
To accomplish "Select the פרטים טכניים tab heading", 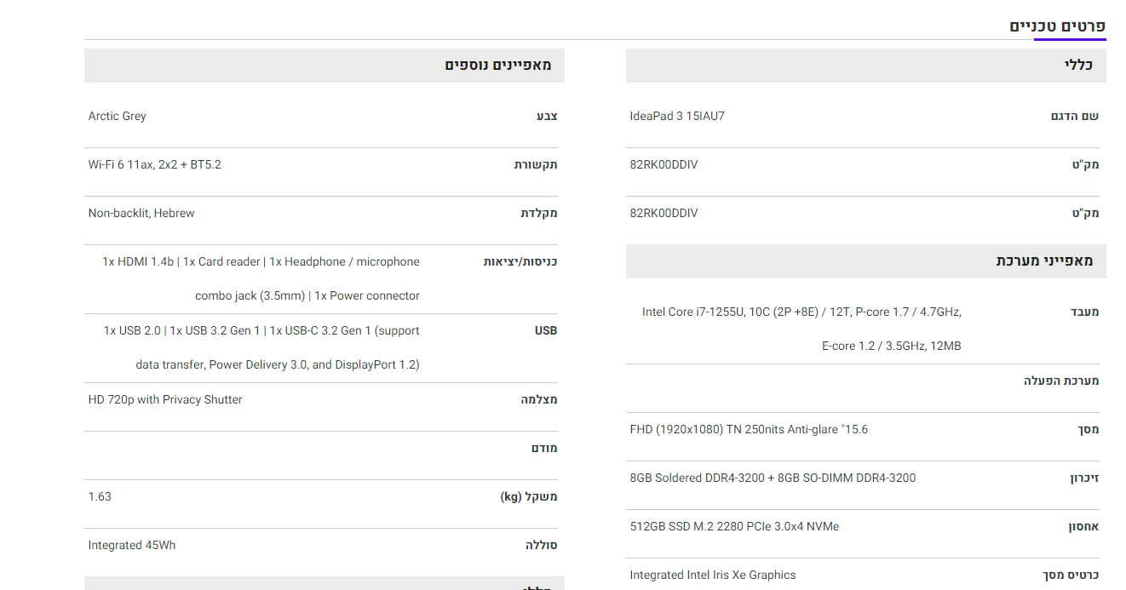I will click(x=1057, y=26).
